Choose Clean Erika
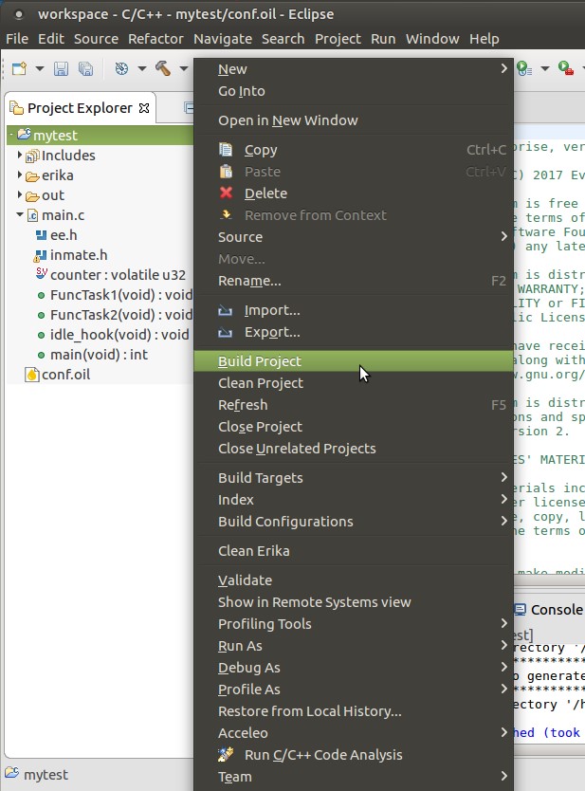Viewport: 585px width, 791px height. 354,551
